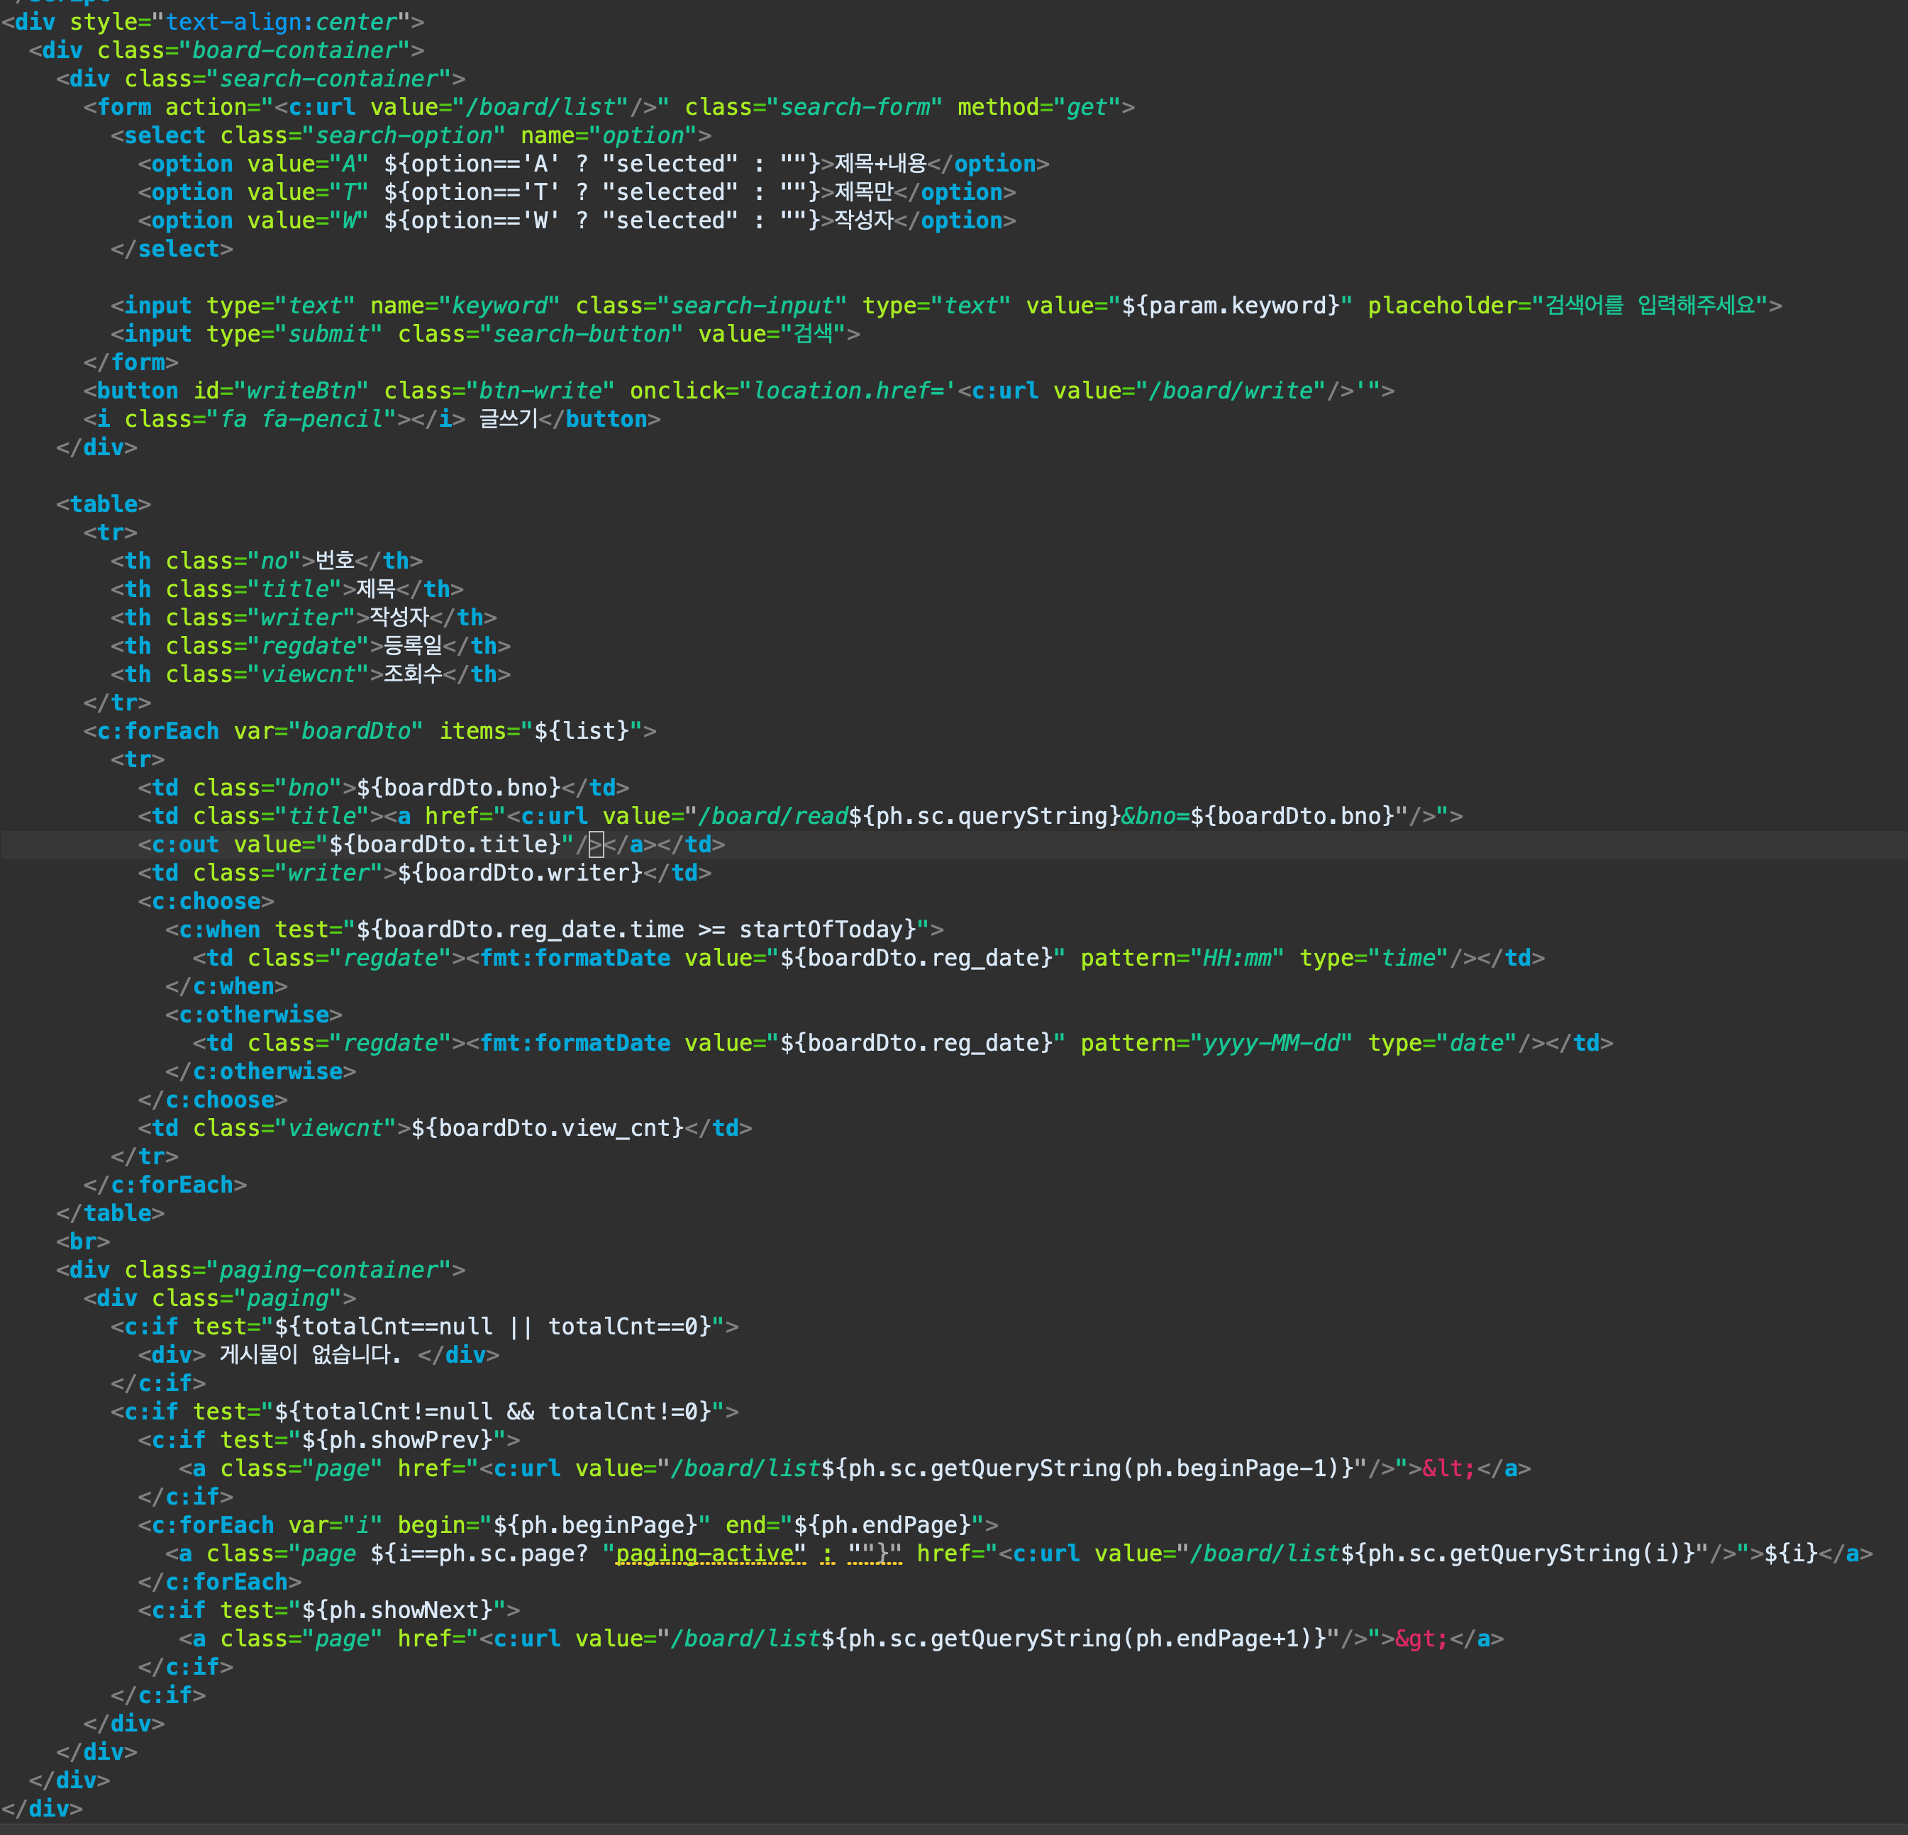Image resolution: width=1908 pixels, height=1835 pixels.
Task: Click the viewcnt td class line
Action: [335, 1129]
